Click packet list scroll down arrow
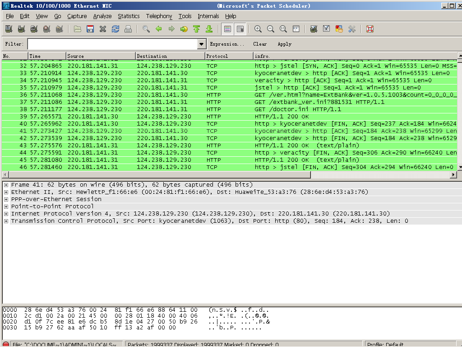 (460, 167)
